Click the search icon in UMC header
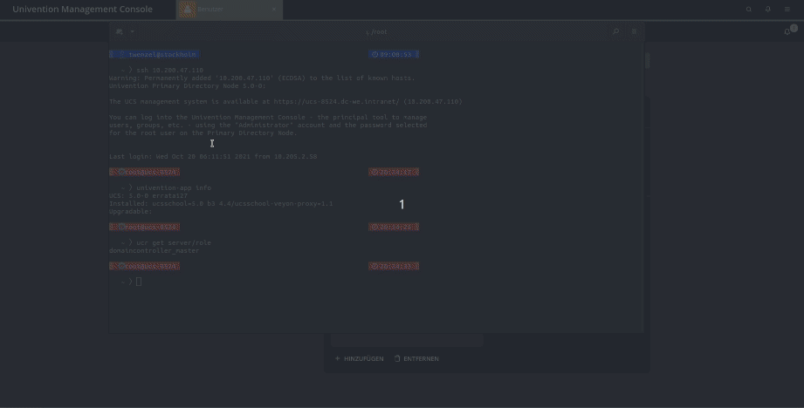This screenshot has height=408, width=804. tap(748, 10)
